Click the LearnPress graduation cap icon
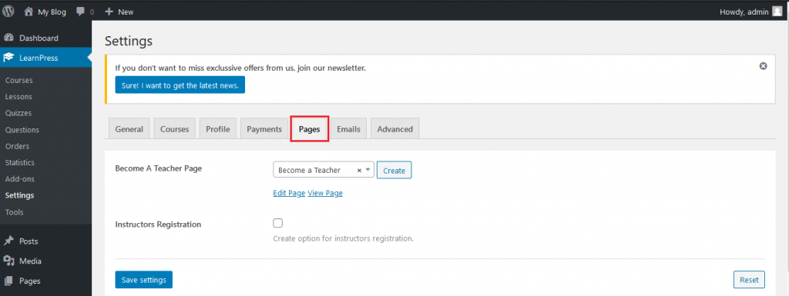The width and height of the screenshot is (789, 296). click(x=8, y=58)
